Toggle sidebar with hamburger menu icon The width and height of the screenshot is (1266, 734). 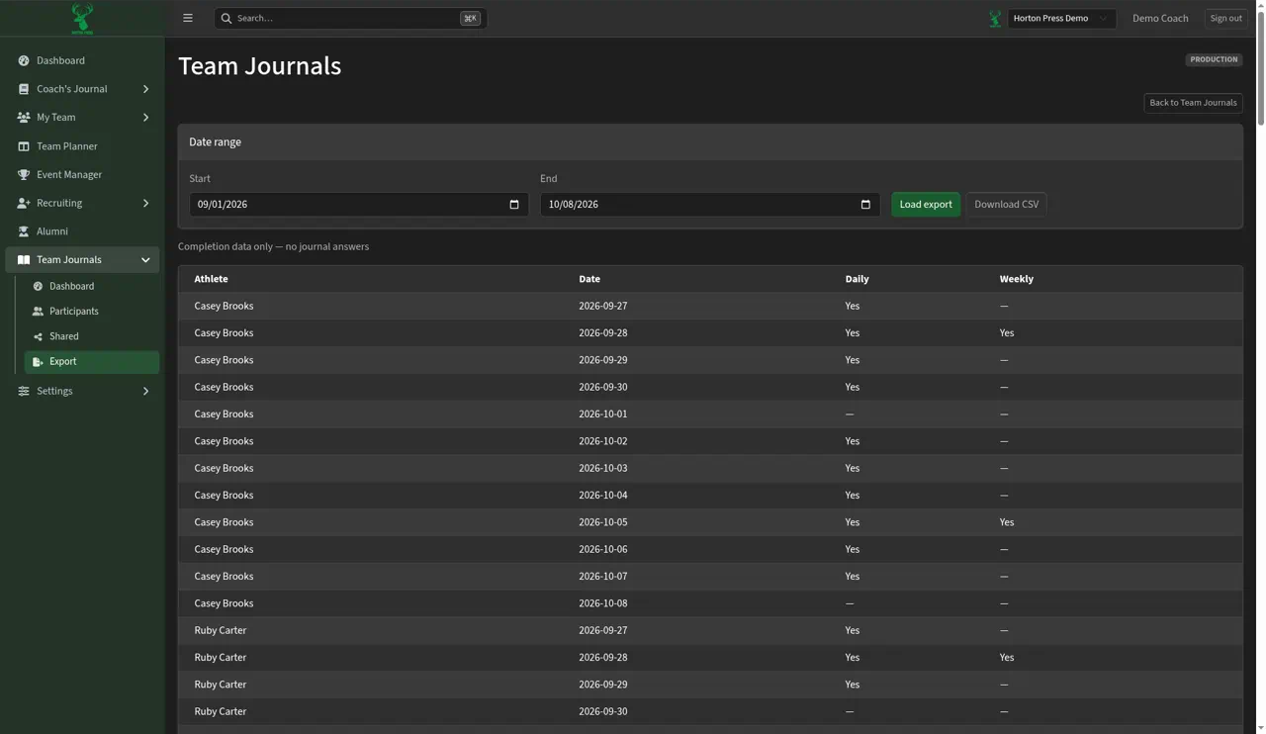(188, 18)
